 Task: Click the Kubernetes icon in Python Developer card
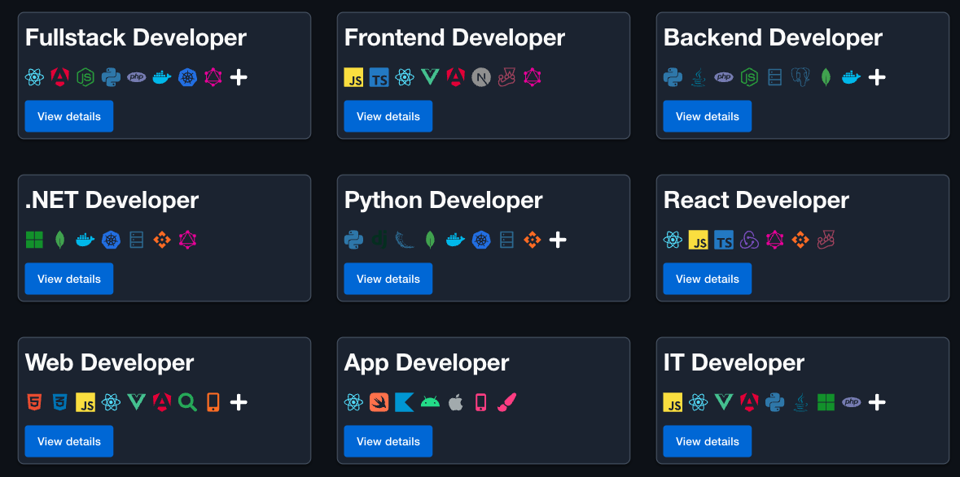click(481, 240)
